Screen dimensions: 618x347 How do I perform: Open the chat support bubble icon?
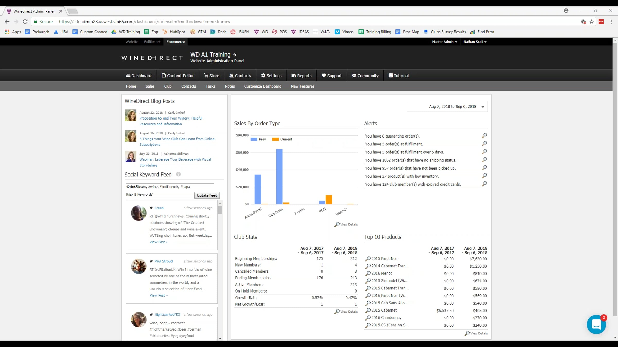click(x=596, y=324)
